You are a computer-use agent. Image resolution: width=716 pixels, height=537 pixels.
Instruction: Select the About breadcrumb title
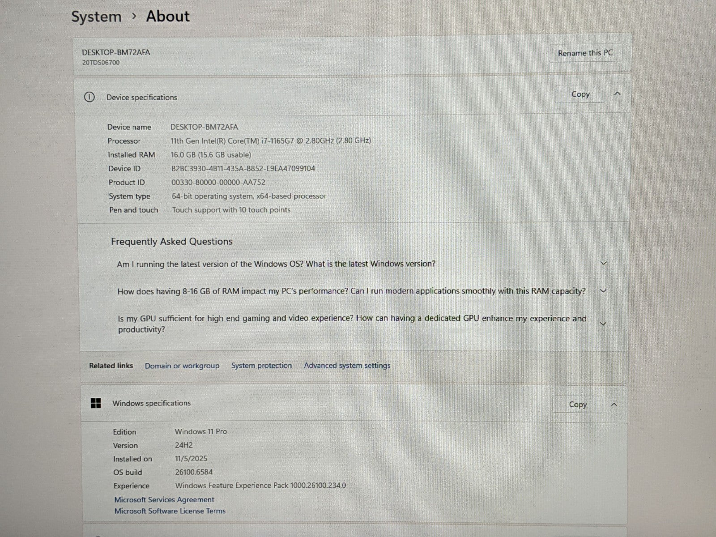tap(168, 16)
